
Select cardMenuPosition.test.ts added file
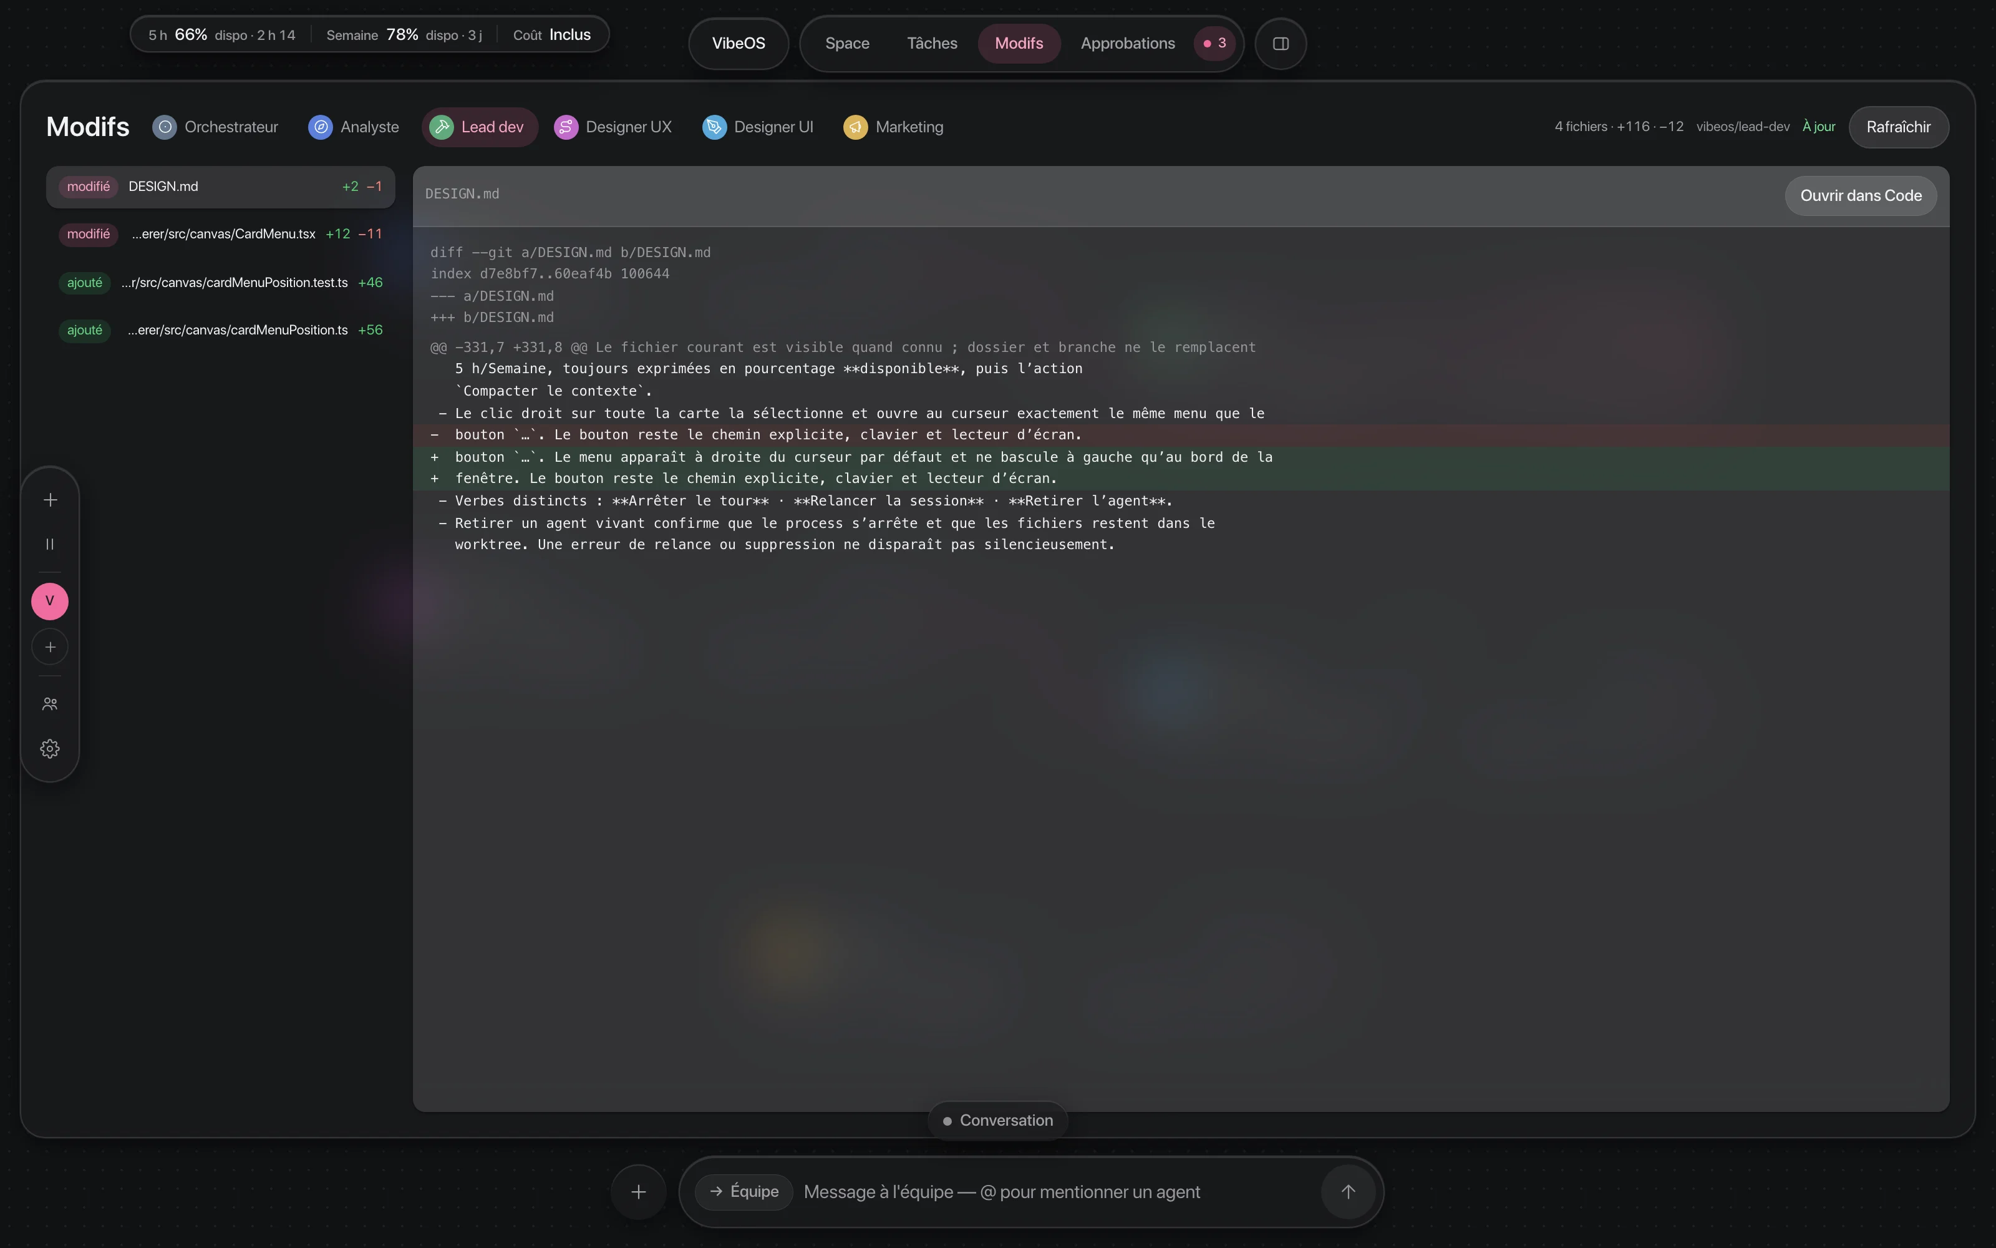click(220, 282)
